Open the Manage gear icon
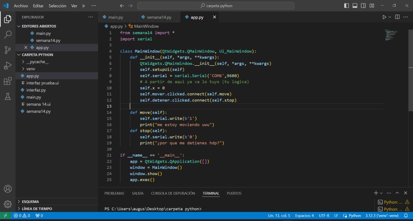This screenshot has width=413, height=221. [8, 204]
